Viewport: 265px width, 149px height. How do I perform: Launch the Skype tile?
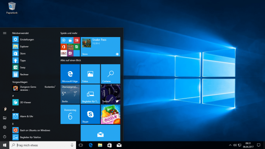pyautogui.click(x=90, y=114)
